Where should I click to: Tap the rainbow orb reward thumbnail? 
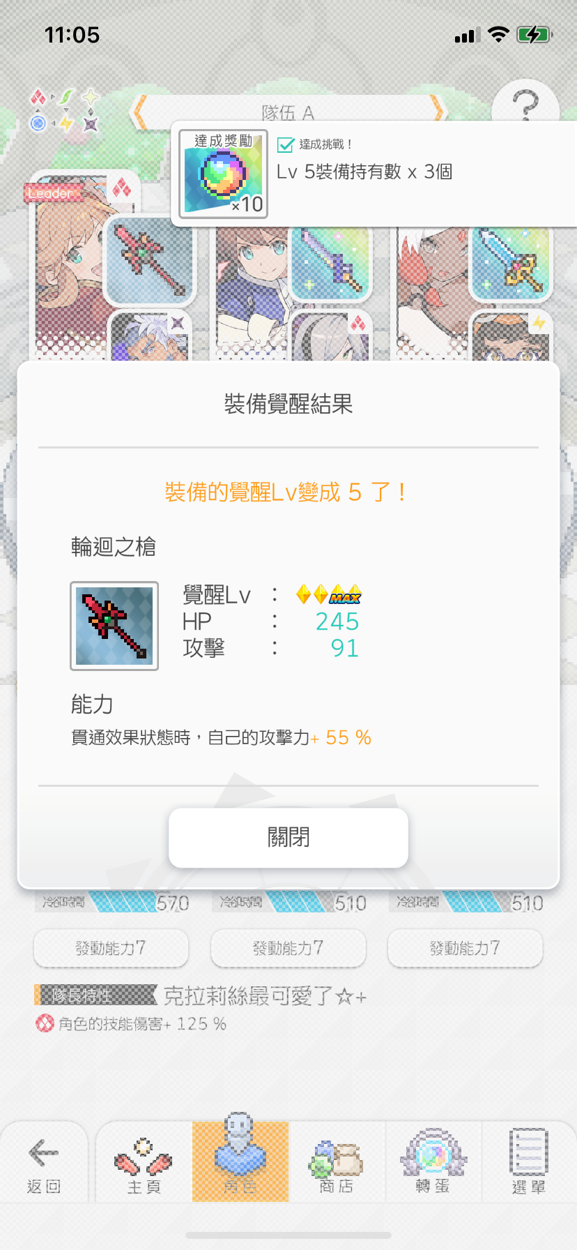[223, 174]
